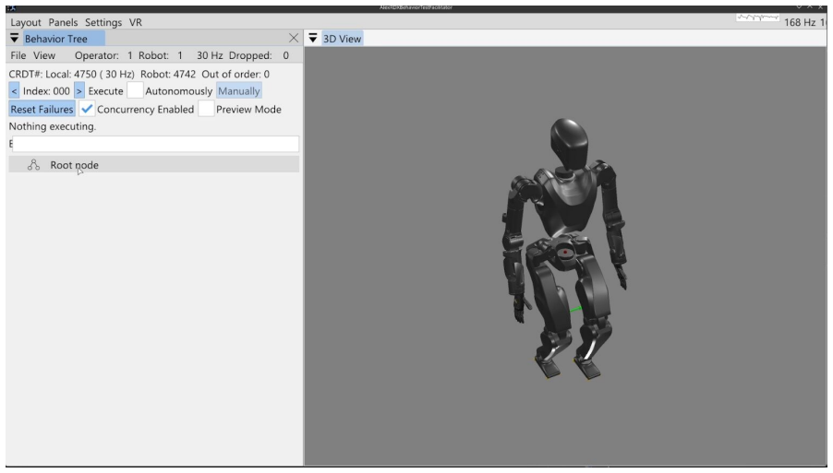Click the 'Dropped: 0' text

259,55
